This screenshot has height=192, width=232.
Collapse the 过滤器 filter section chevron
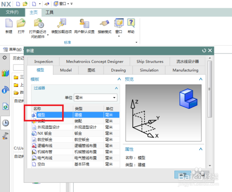[x=116, y=88]
